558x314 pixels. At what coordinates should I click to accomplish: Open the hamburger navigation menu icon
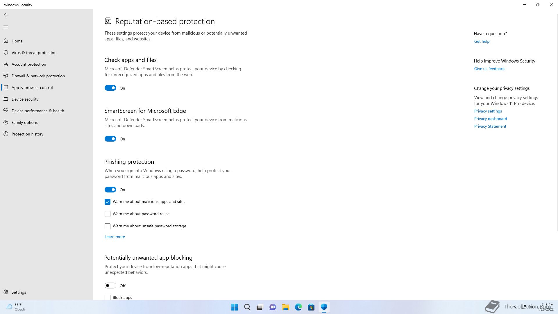pos(6,27)
